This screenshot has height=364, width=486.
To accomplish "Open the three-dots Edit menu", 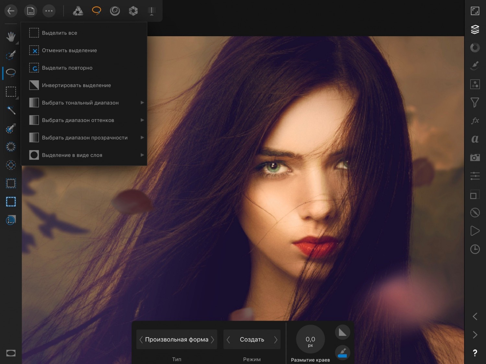I will click(49, 11).
